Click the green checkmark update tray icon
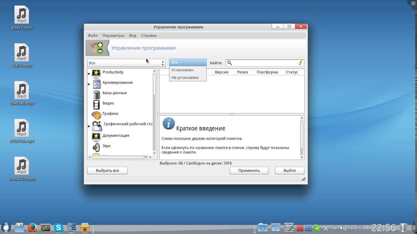 [317, 228]
